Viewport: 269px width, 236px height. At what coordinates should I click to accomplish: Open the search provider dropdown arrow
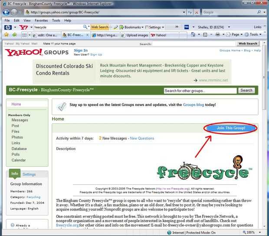pyautogui.click(x=265, y=12)
